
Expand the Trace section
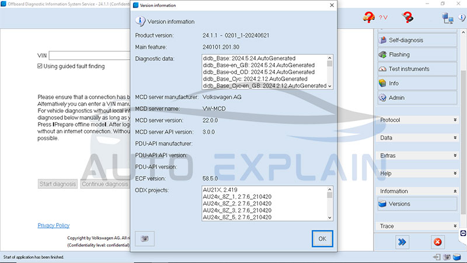tap(418, 226)
